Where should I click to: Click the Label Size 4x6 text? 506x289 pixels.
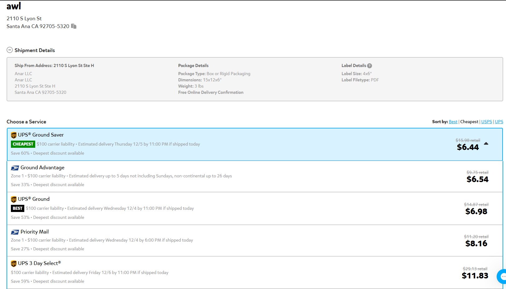(356, 74)
